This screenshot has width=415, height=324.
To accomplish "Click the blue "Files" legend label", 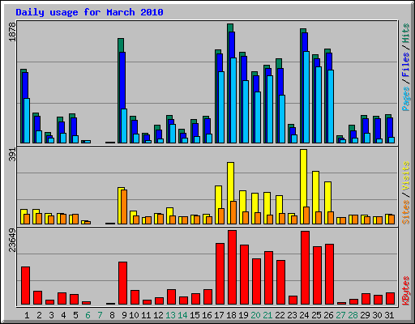I will 406,64.
